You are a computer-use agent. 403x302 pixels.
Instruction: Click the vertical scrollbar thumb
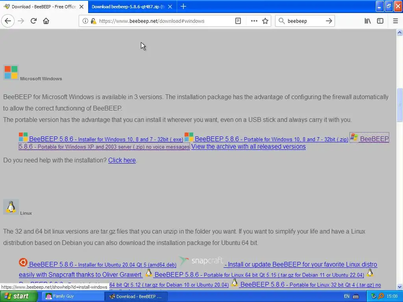pyautogui.click(x=399, y=105)
